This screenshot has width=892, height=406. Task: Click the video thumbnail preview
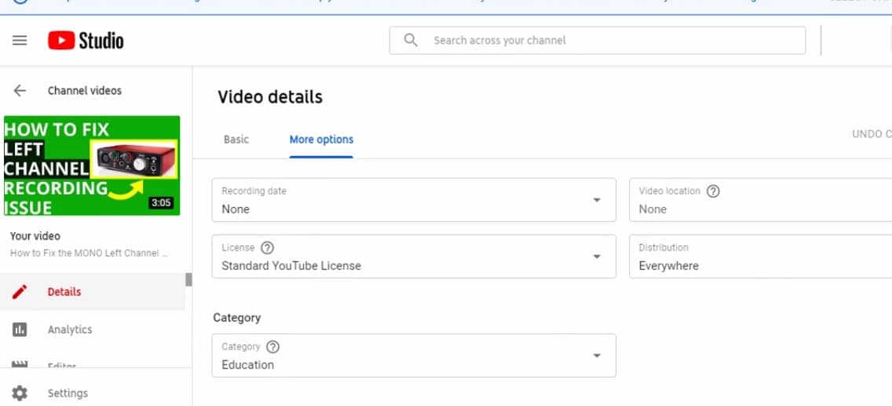pos(92,165)
